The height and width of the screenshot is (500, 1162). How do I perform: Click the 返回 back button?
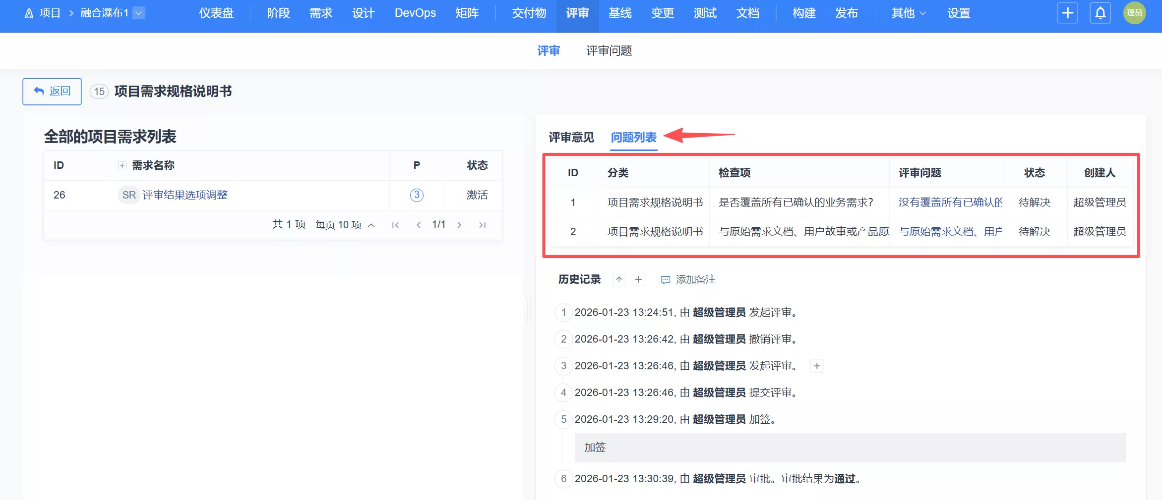click(x=52, y=91)
